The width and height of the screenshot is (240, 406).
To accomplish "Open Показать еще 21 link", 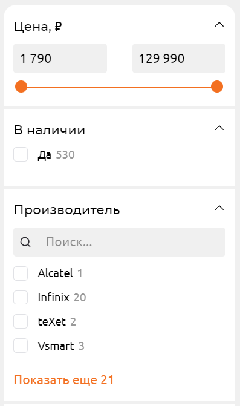I will [x=64, y=380].
